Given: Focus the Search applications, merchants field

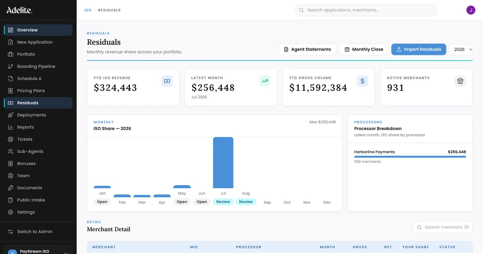Looking at the screenshot, I should point(366,10).
